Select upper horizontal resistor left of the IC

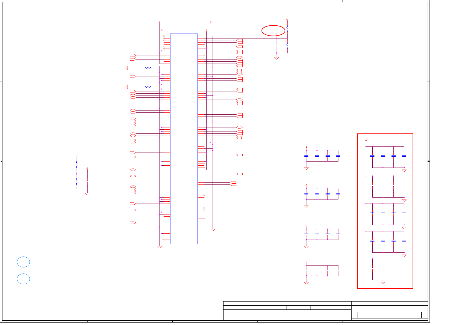coord(148,68)
